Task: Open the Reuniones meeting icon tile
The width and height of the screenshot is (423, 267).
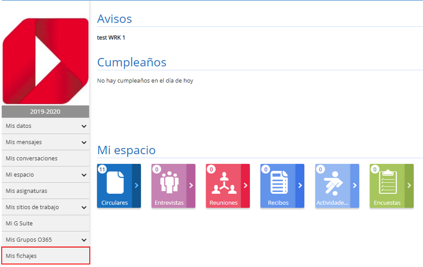Action: (224, 182)
